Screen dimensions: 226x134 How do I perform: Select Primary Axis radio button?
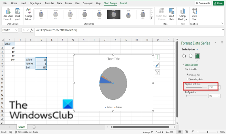[x=188, y=75]
